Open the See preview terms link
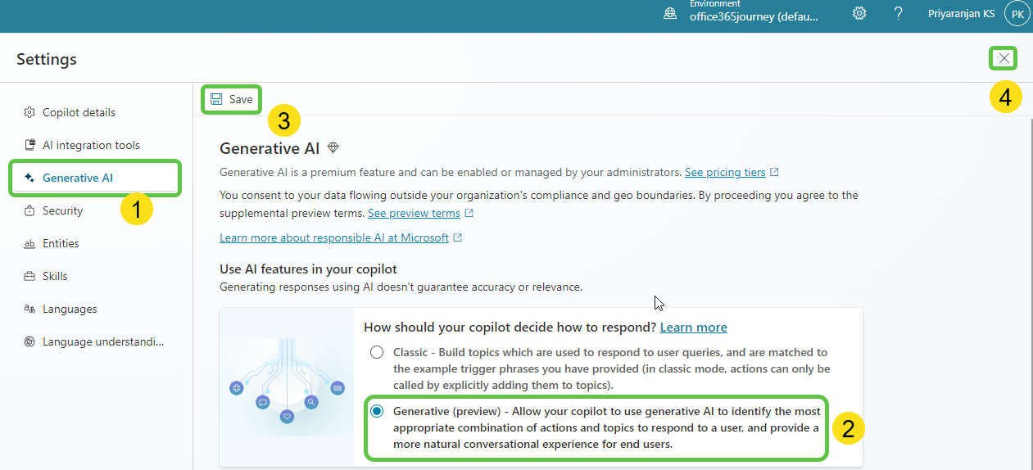 414,213
